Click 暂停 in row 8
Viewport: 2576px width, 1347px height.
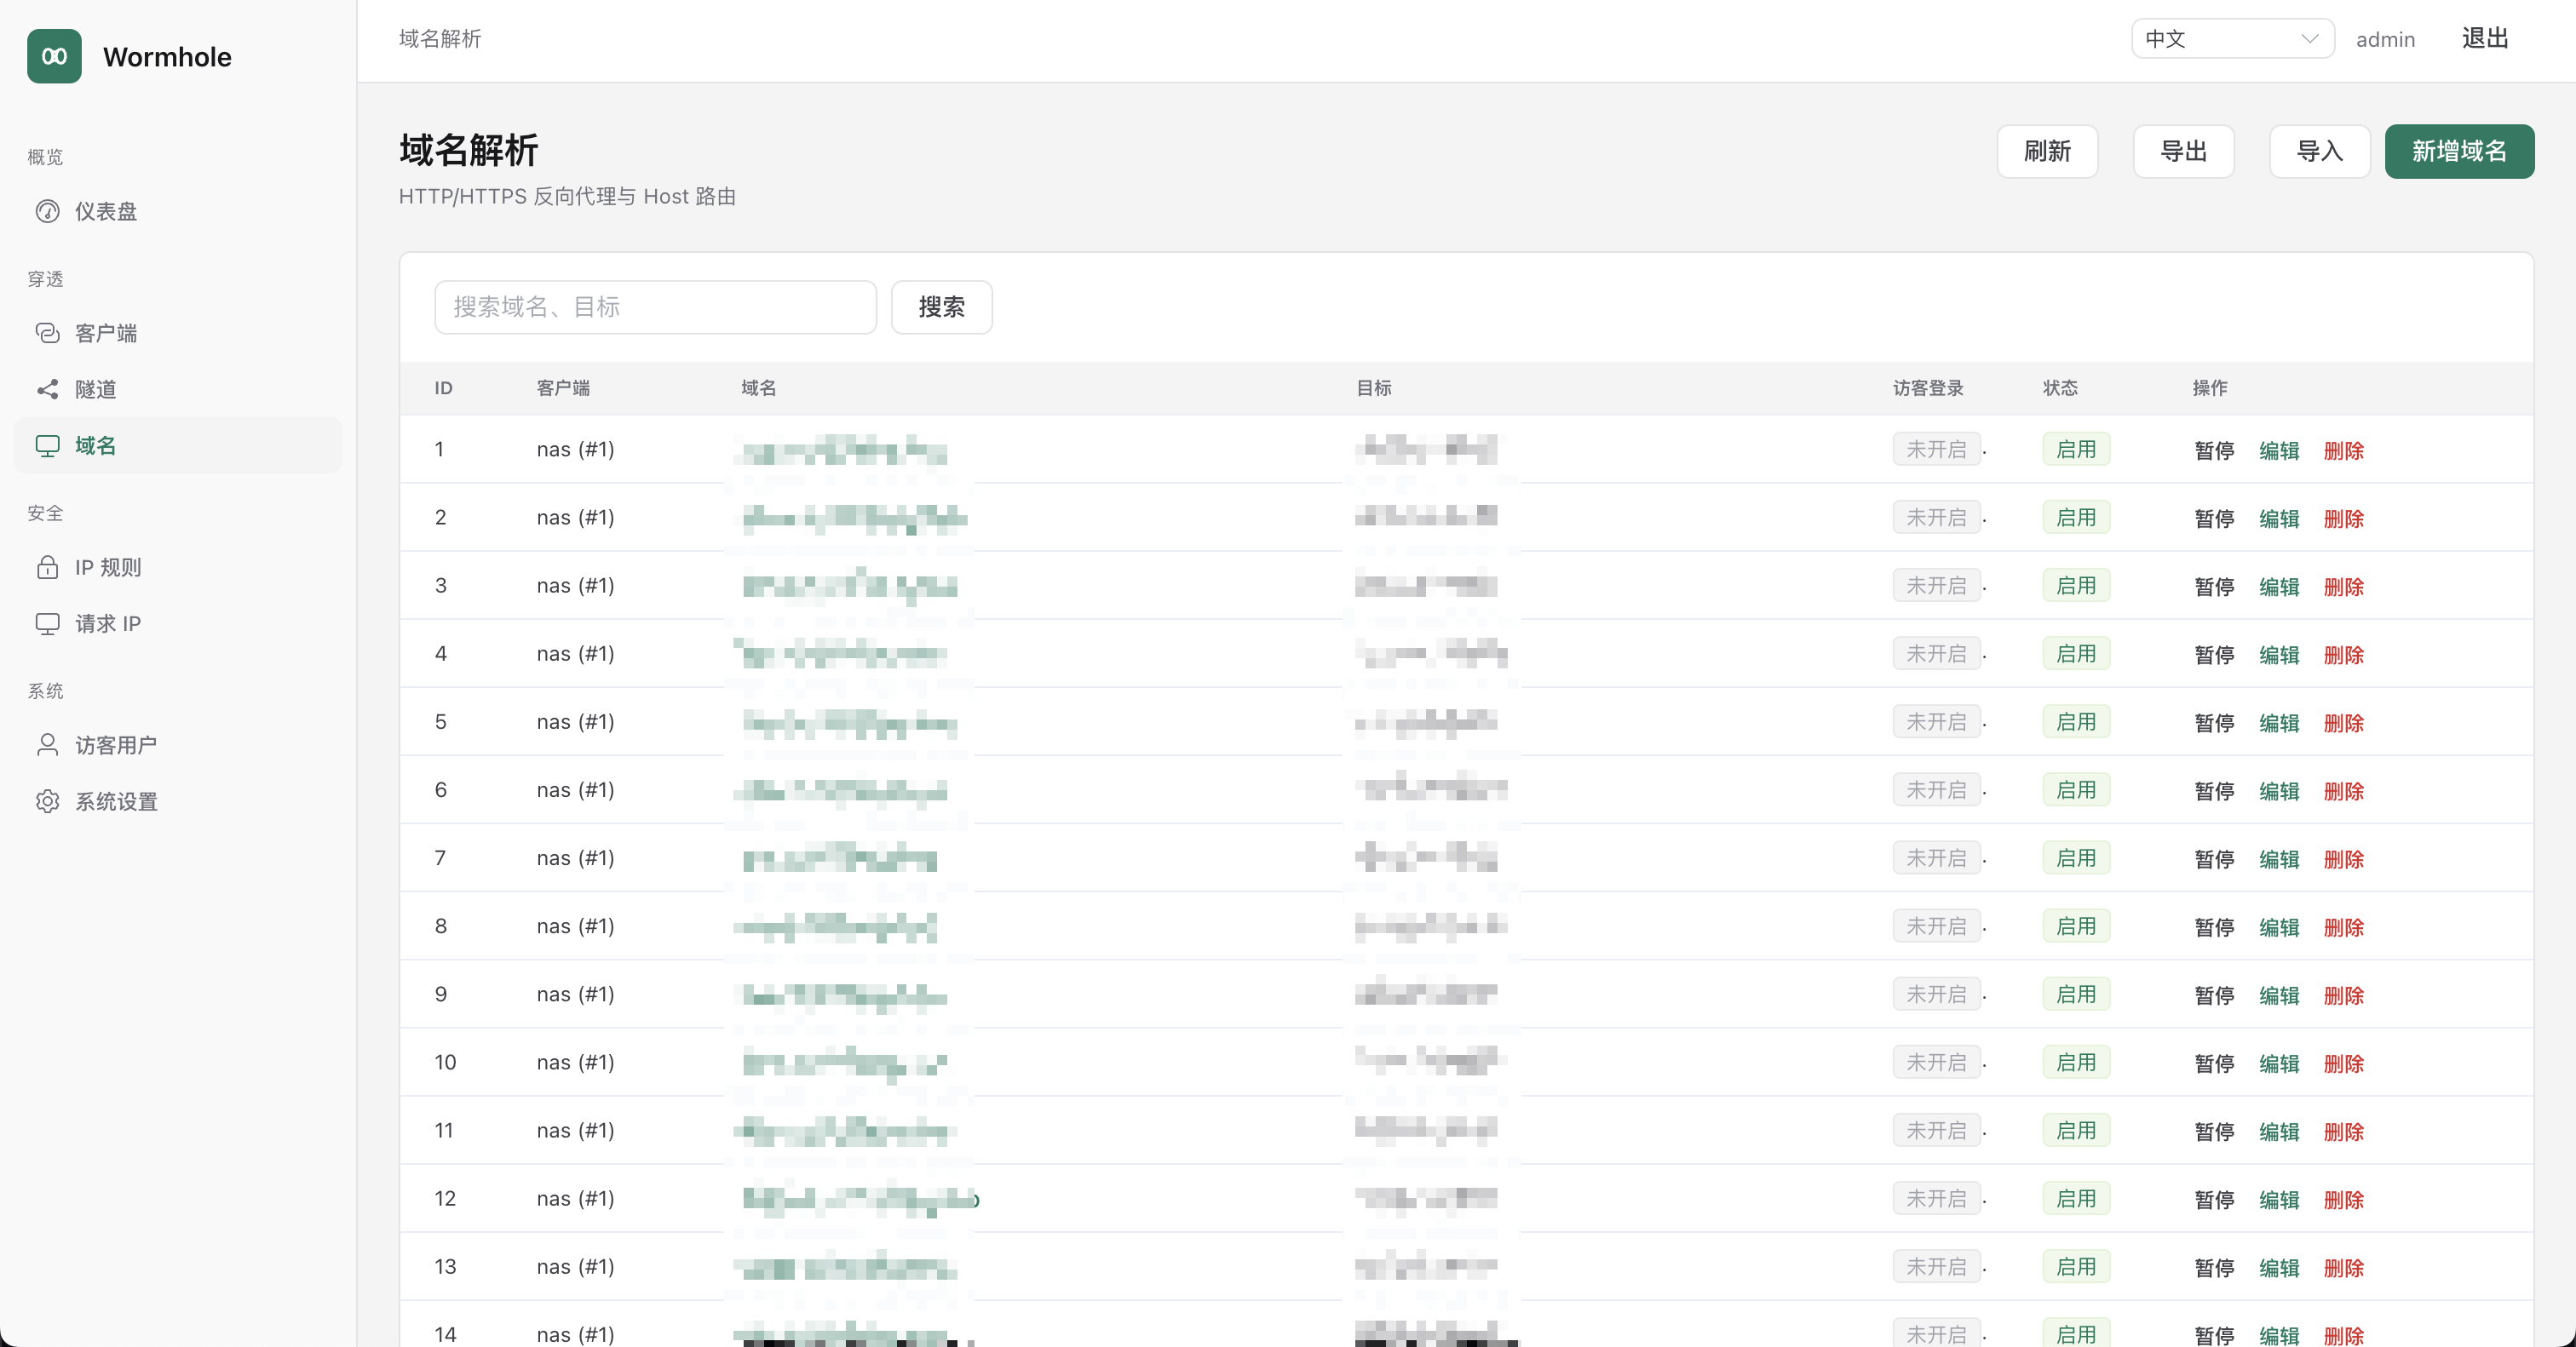coord(2214,927)
